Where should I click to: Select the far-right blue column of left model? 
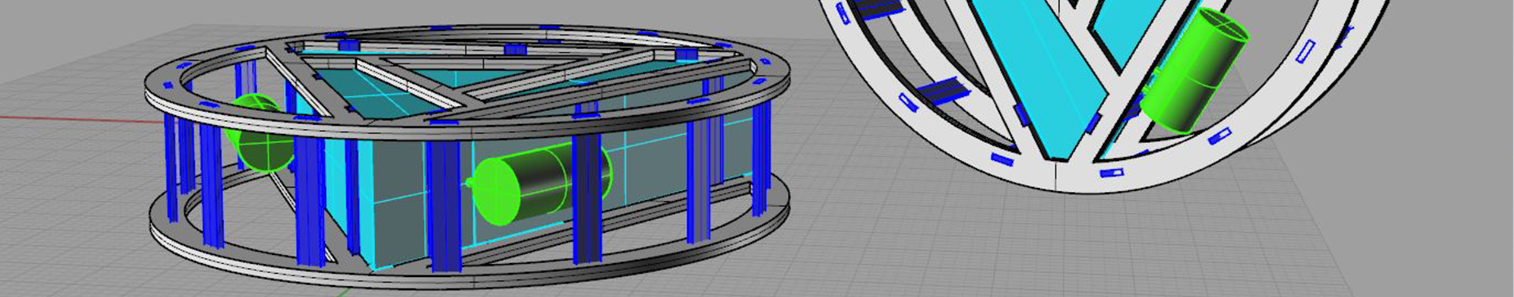click(761, 160)
